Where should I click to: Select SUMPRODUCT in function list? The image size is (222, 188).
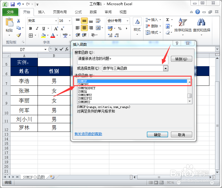tap(87, 88)
